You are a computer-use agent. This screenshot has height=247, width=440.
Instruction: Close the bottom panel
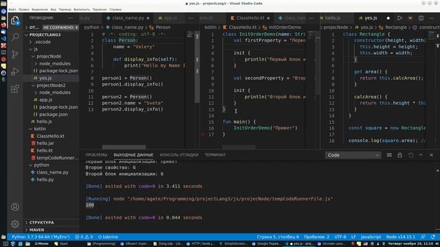click(431, 155)
